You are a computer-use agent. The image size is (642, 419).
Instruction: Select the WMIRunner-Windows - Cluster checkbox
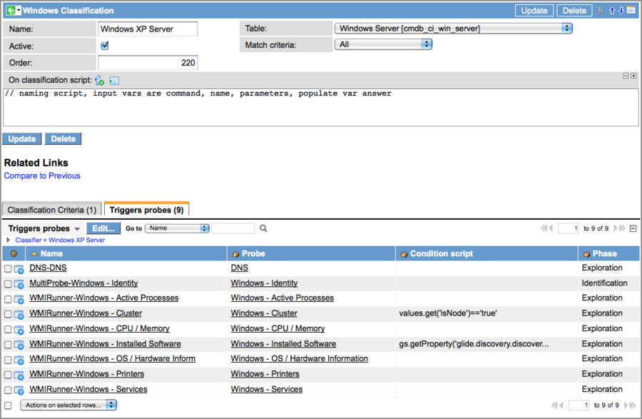click(8, 314)
